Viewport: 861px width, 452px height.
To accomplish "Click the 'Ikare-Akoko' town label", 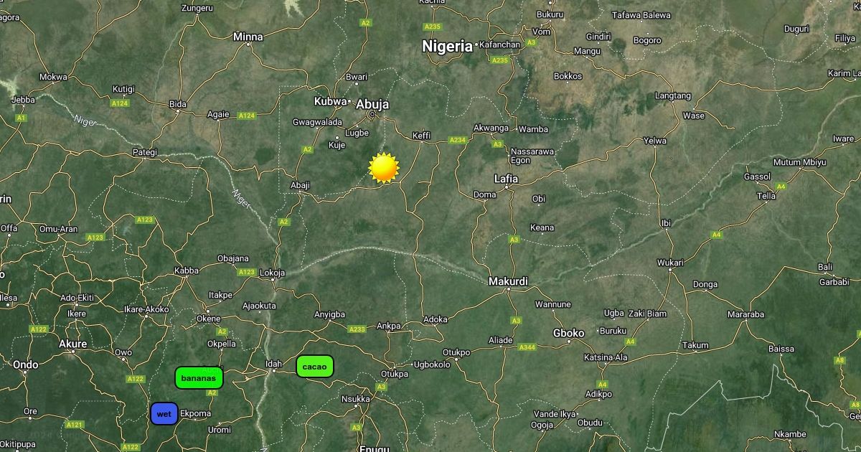I will tap(146, 309).
